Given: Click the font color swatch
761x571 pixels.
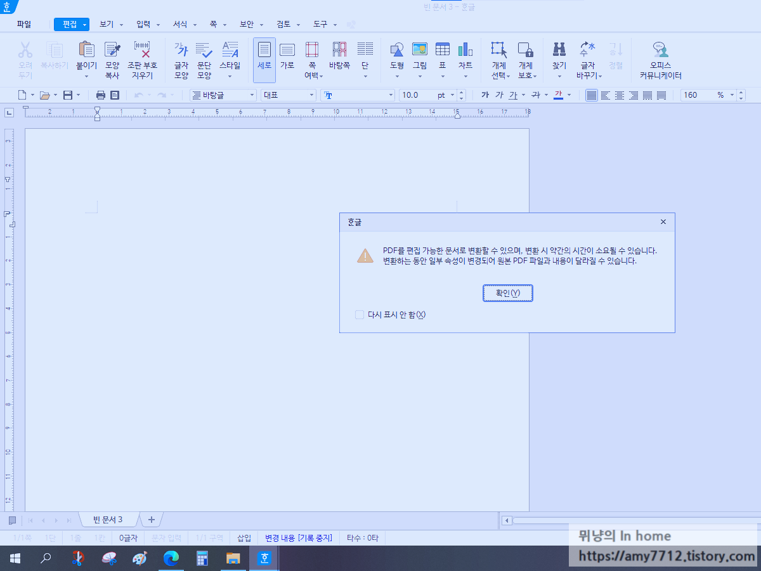Looking at the screenshot, I should pyautogui.click(x=558, y=95).
